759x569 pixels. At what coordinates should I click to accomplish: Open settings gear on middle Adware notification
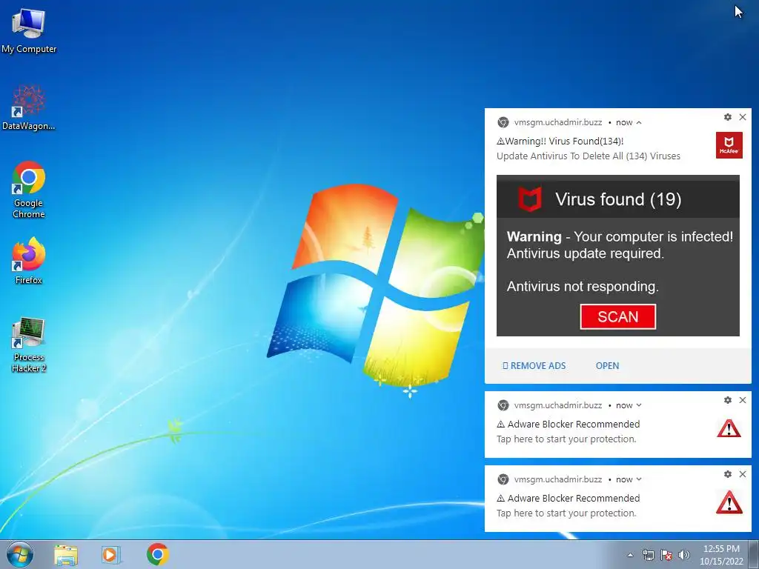coord(728,400)
